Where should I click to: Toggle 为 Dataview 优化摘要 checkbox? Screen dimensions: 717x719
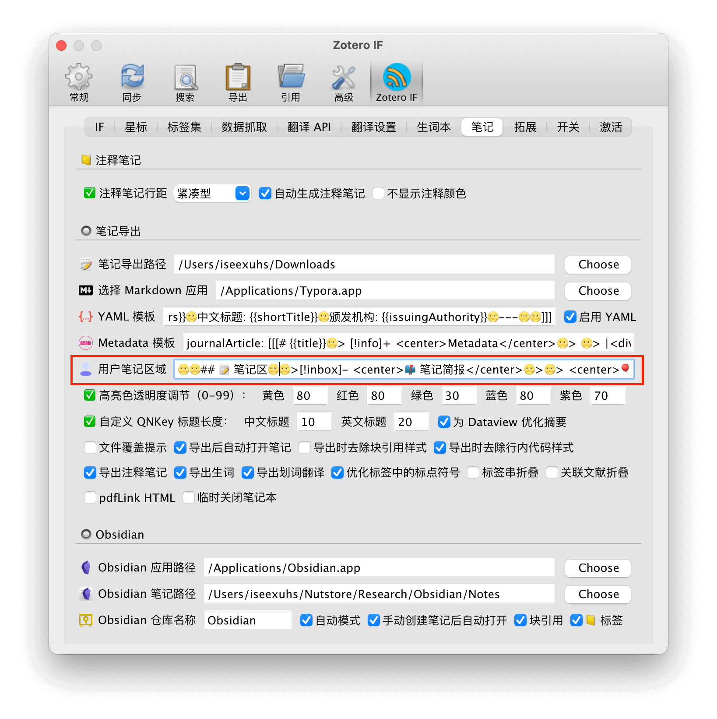444,422
